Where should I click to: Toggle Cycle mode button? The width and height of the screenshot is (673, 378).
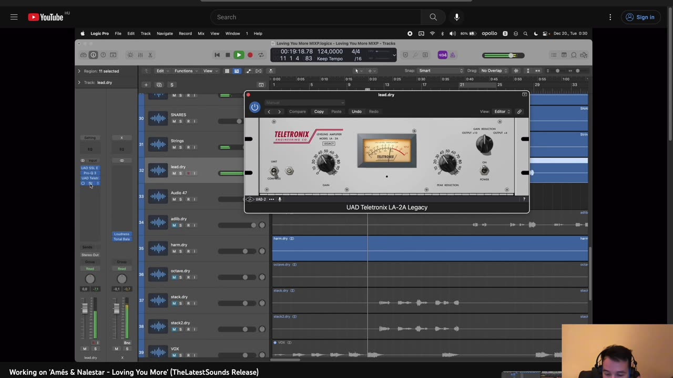(x=261, y=55)
